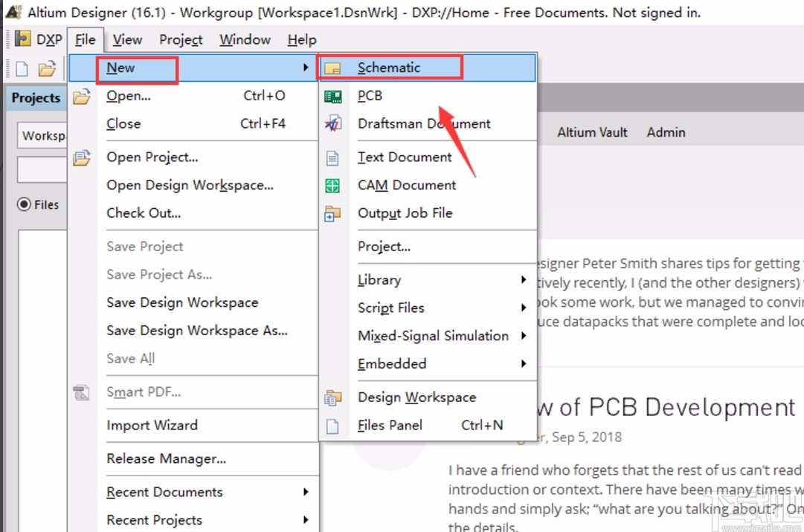
Task: Select Import Wizard entry
Action: 193,425
